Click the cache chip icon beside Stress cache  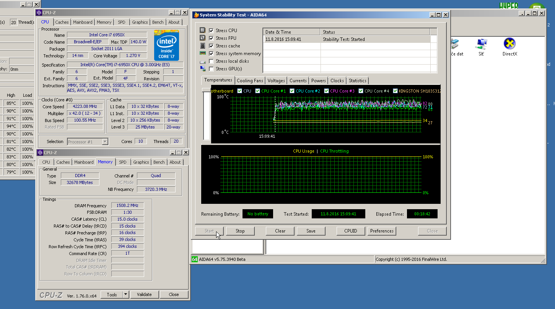pyautogui.click(x=203, y=46)
